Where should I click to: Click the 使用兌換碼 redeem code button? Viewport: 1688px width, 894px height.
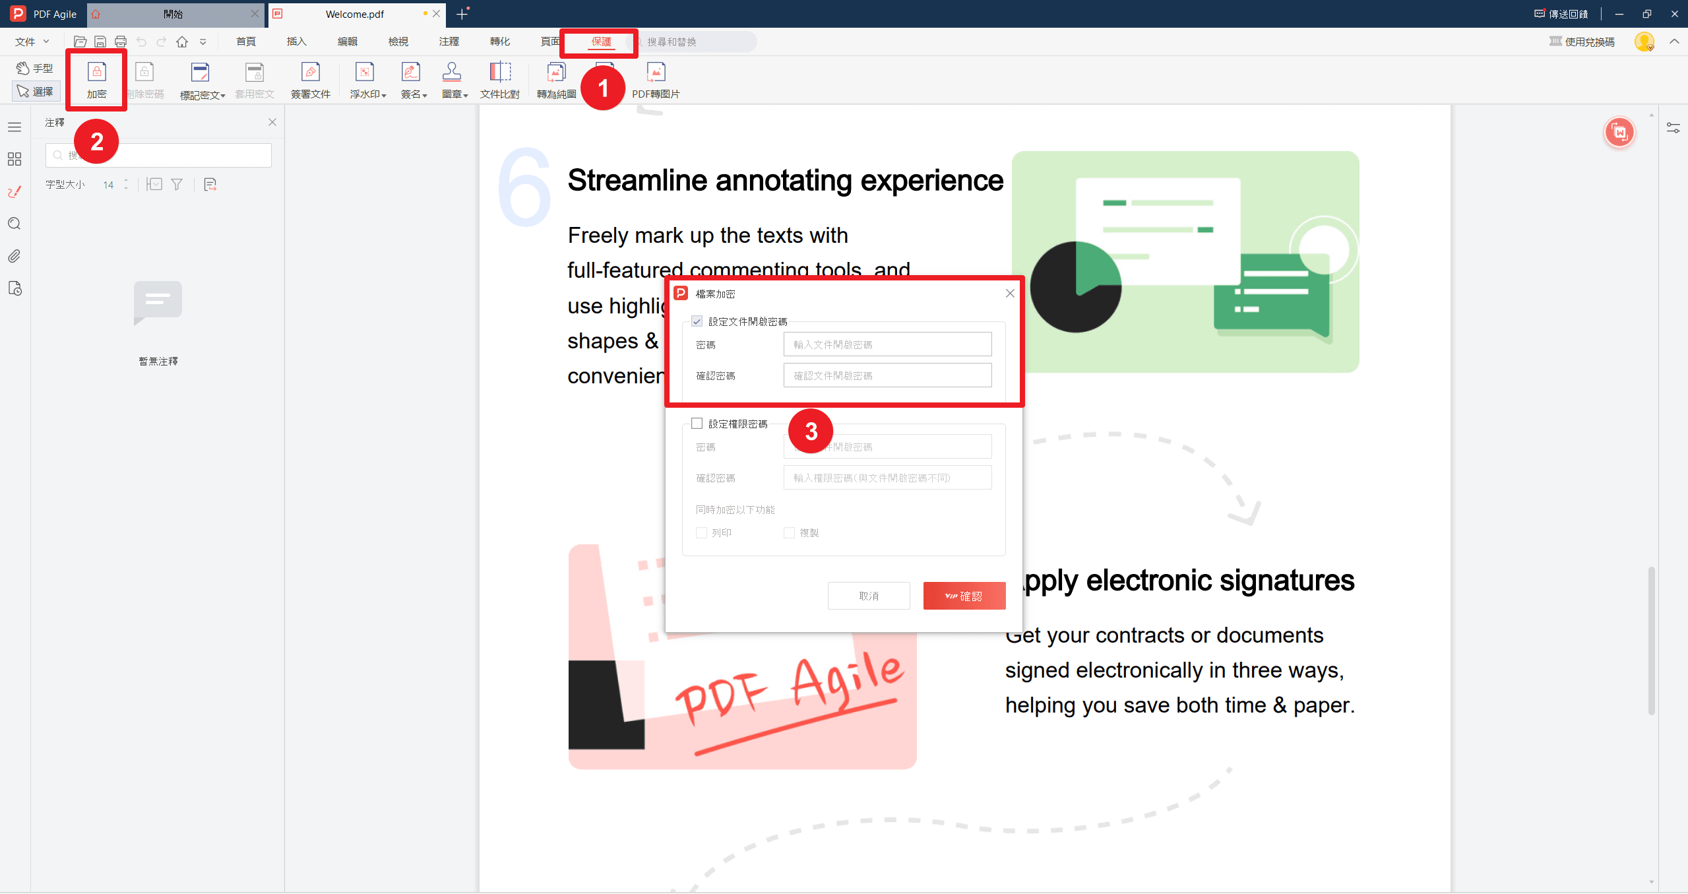point(1582,42)
